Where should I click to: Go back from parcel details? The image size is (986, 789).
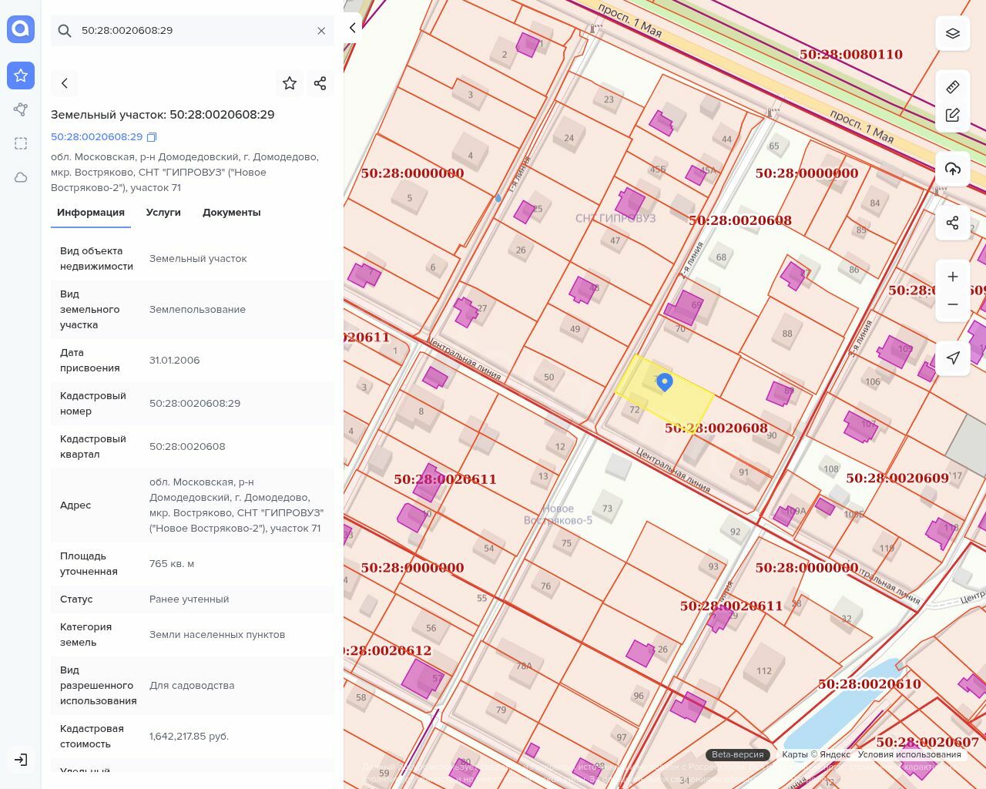tap(65, 83)
